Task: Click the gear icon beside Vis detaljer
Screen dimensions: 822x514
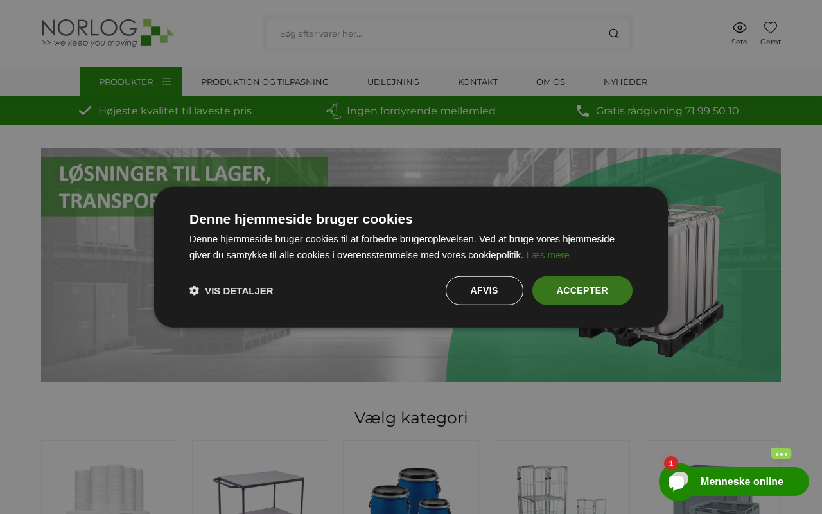Action: pyautogui.click(x=194, y=290)
